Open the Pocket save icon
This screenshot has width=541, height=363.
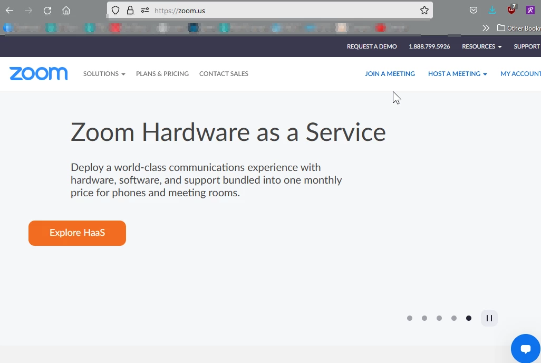[x=474, y=11]
